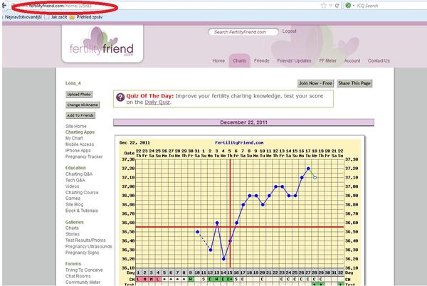Open the Charts tab
Screen dimensions: 427x286
pyautogui.click(x=240, y=61)
